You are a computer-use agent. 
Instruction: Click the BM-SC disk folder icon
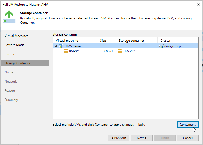(66, 51)
